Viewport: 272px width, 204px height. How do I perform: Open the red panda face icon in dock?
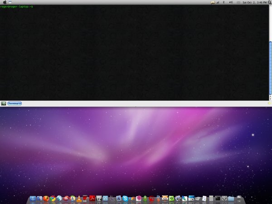click(165, 198)
